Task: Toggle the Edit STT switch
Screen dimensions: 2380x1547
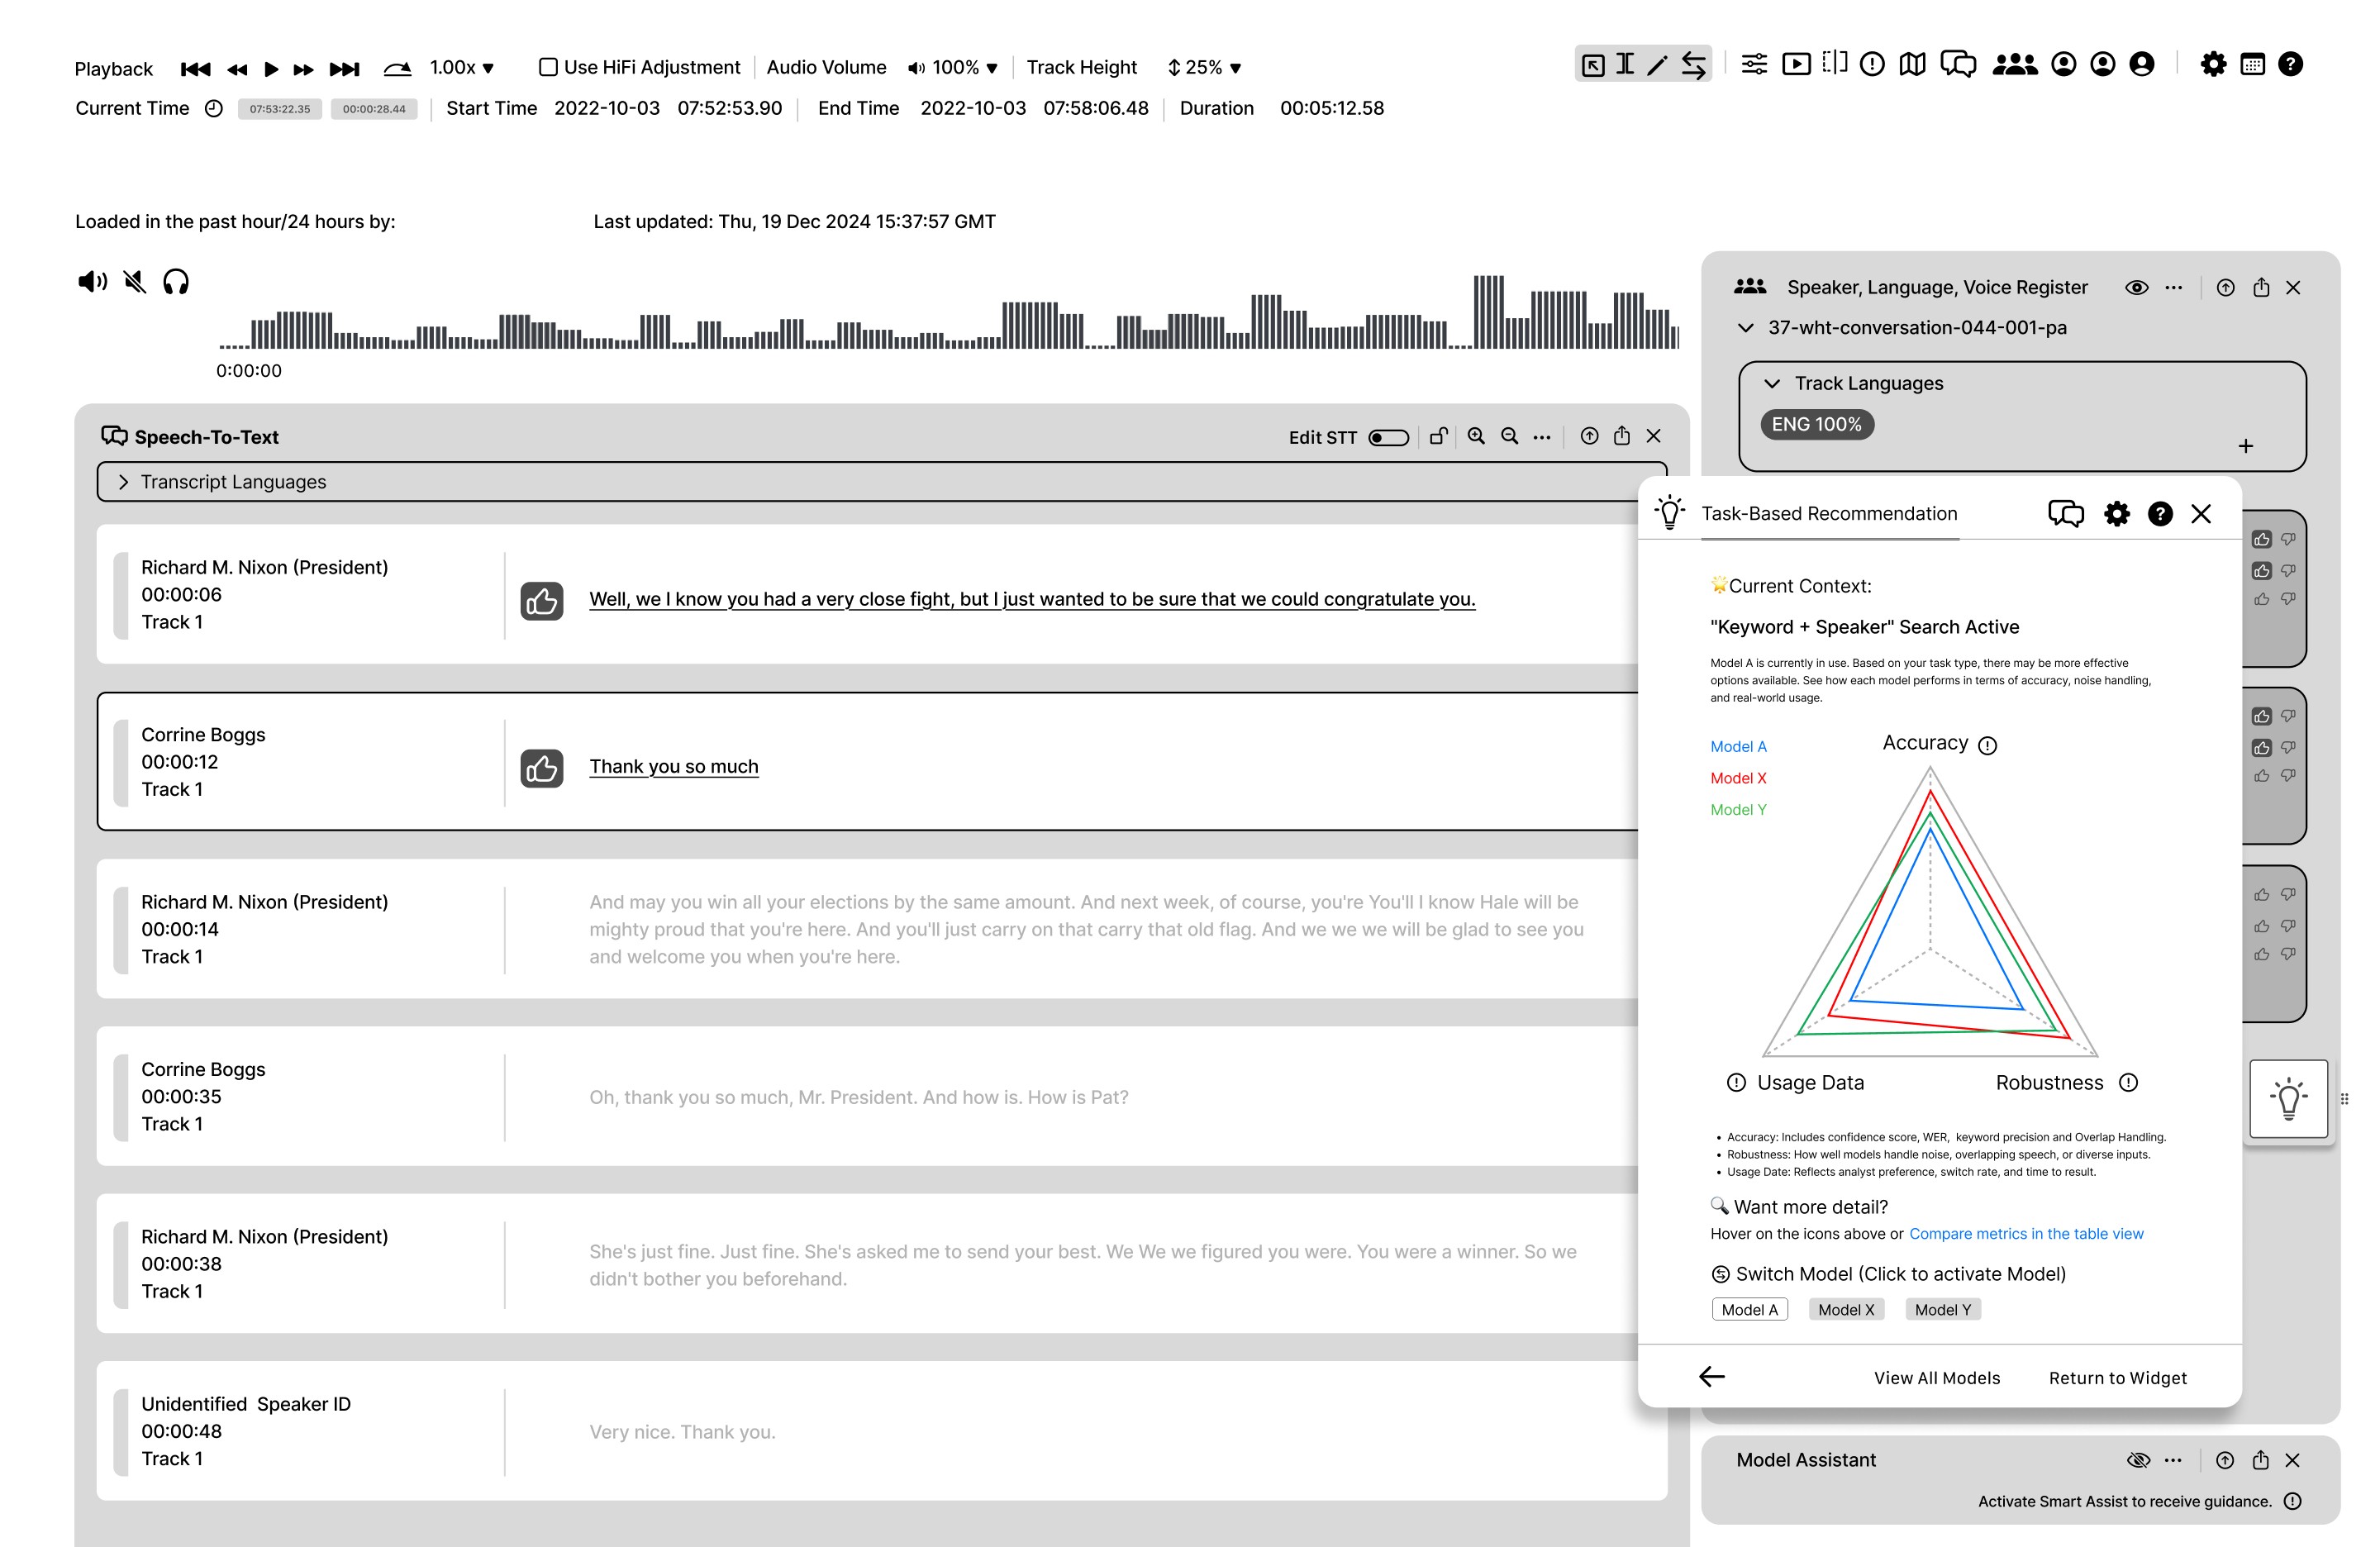Action: click(x=1388, y=438)
